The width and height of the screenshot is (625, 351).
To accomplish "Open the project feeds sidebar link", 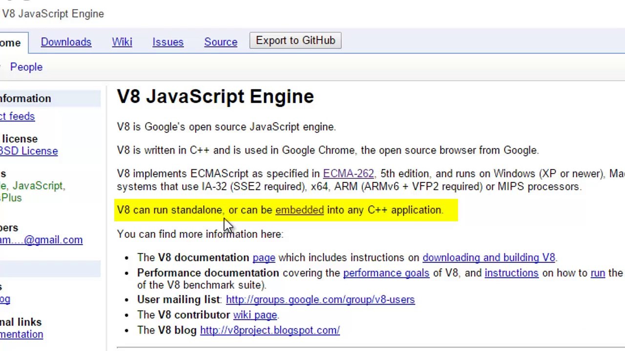I will (17, 117).
